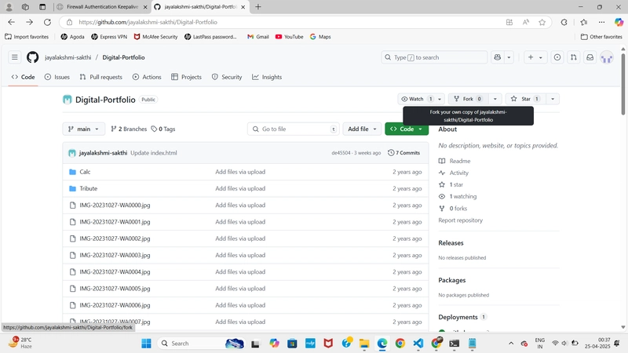Expand the green Code dropdown
The height and width of the screenshot is (353, 628).
(407, 129)
